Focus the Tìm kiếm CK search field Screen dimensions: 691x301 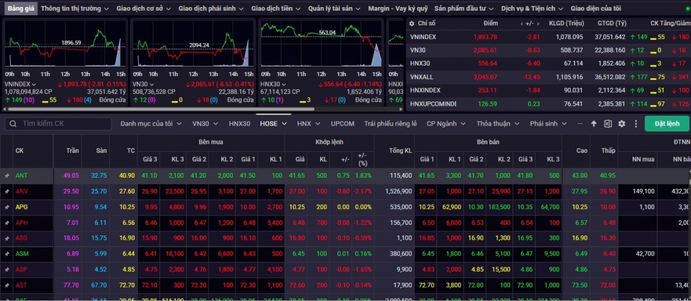[x=58, y=124]
